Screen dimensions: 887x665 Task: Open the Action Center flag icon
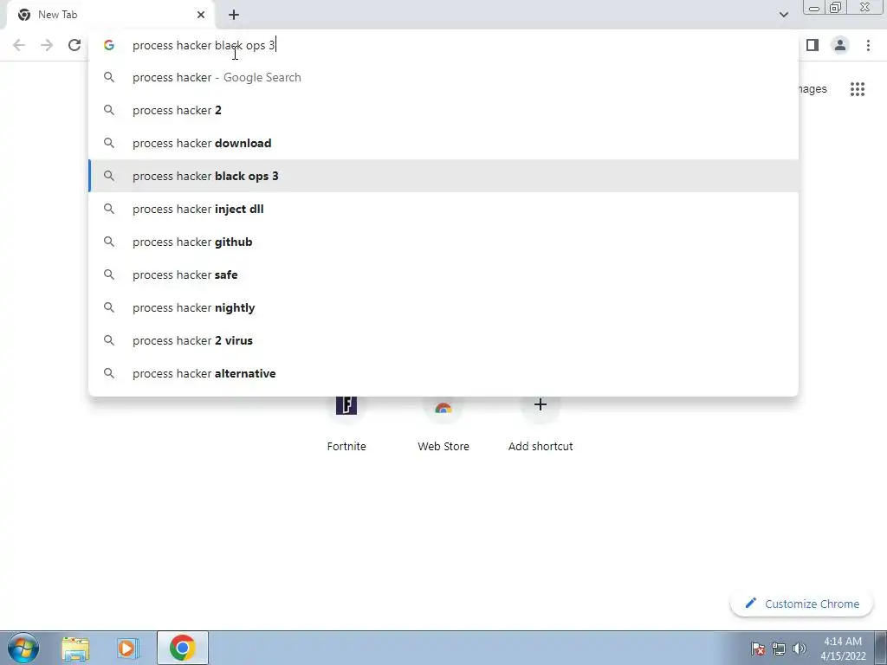758,649
